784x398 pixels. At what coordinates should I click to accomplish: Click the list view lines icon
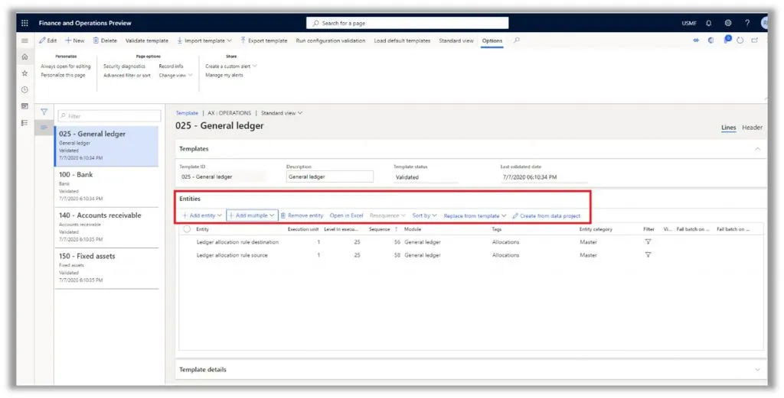pyautogui.click(x=44, y=128)
